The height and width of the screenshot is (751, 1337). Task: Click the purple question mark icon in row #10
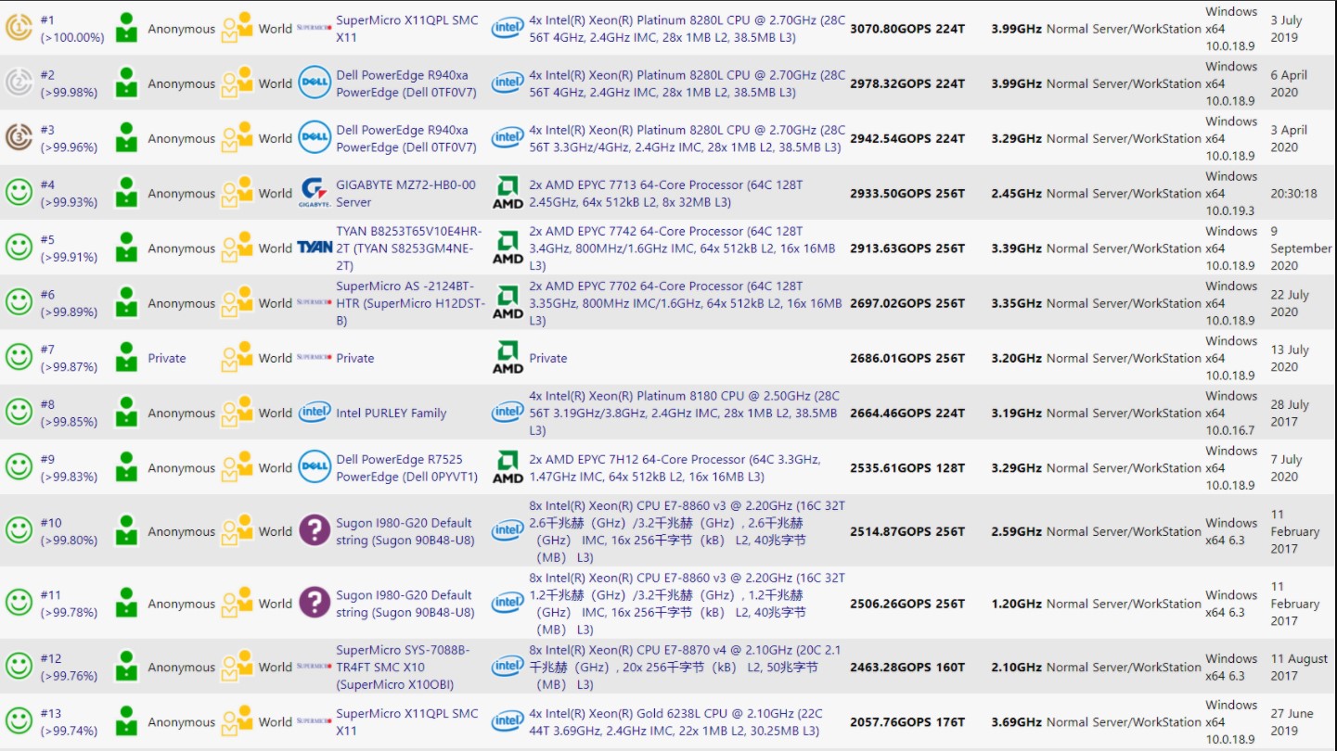315,531
